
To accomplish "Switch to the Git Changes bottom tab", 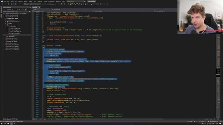I will (x=15, y=119).
